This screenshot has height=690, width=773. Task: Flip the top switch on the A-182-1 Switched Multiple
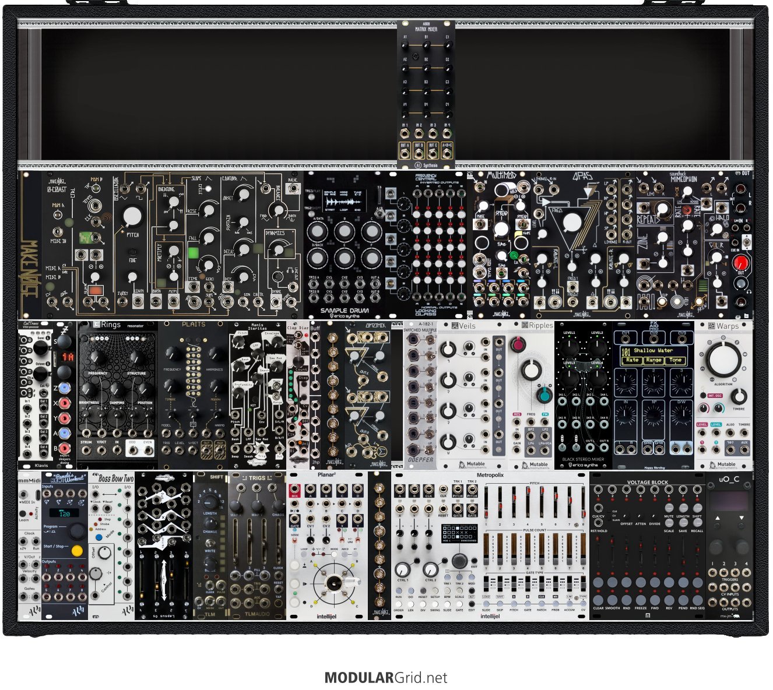(x=430, y=339)
